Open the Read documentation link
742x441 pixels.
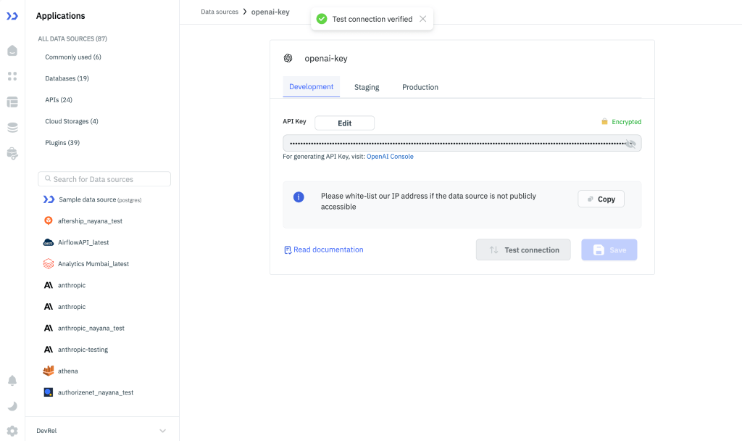pyautogui.click(x=328, y=250)
